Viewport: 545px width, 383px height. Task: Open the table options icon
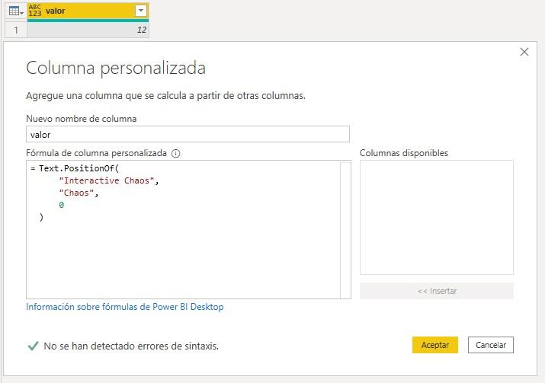tap(16, 11)
